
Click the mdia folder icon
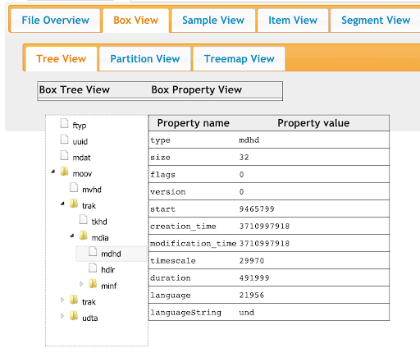[84, 236]
